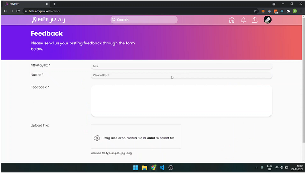Viewport: 306px width, 173px height.
Task: Click the battery tray icon
Action: click(x=286, y=168)
